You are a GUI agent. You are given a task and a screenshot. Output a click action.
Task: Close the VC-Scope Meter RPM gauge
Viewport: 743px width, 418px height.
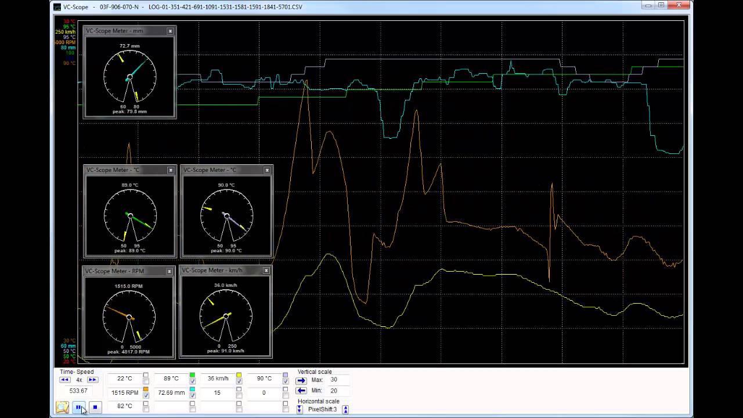169,271
